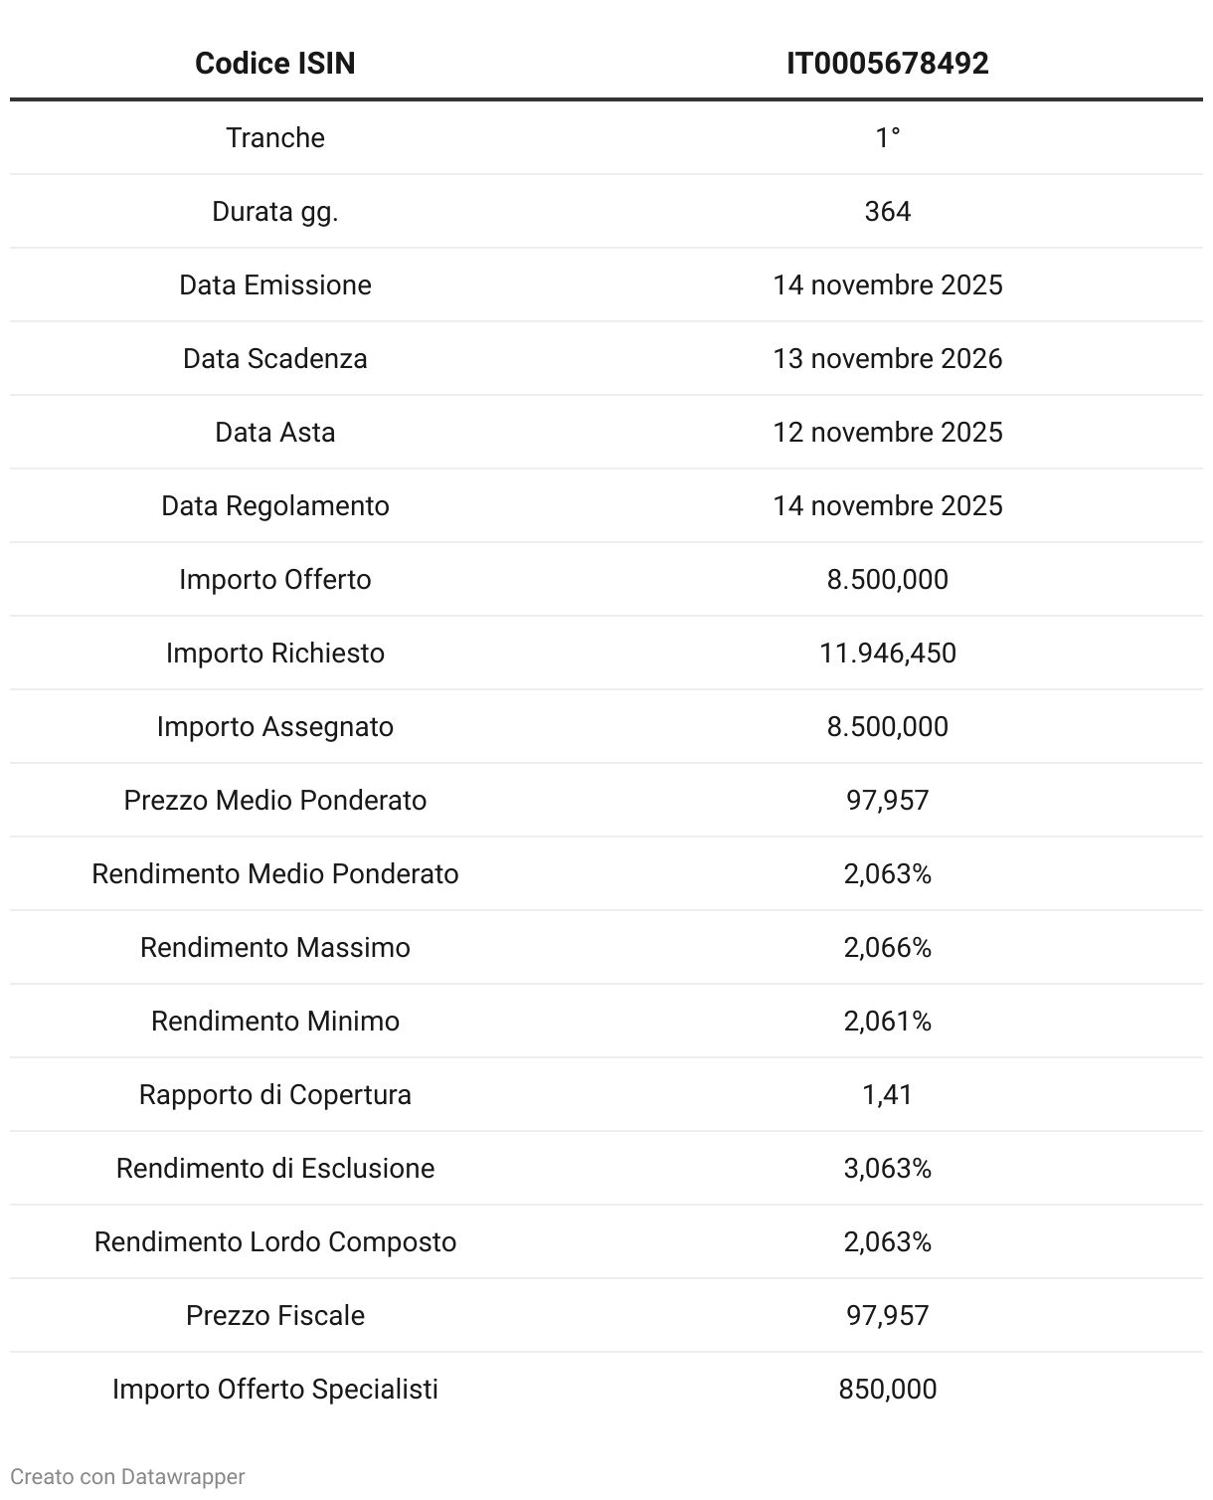Viewport: 1213px width, 1500px height.
Task: Click the Data Emissione label
Action: click(275, 284)
